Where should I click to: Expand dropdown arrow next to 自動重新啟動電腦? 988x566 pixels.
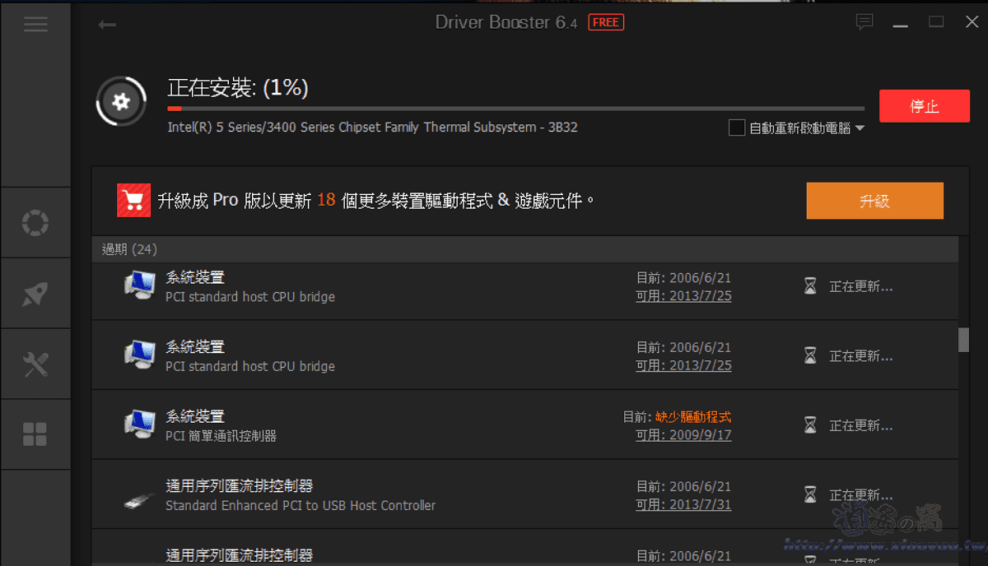pos(860,128)
